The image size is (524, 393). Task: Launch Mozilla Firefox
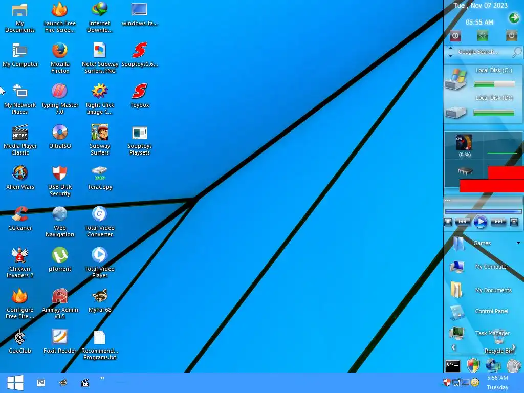pos(60,58)
